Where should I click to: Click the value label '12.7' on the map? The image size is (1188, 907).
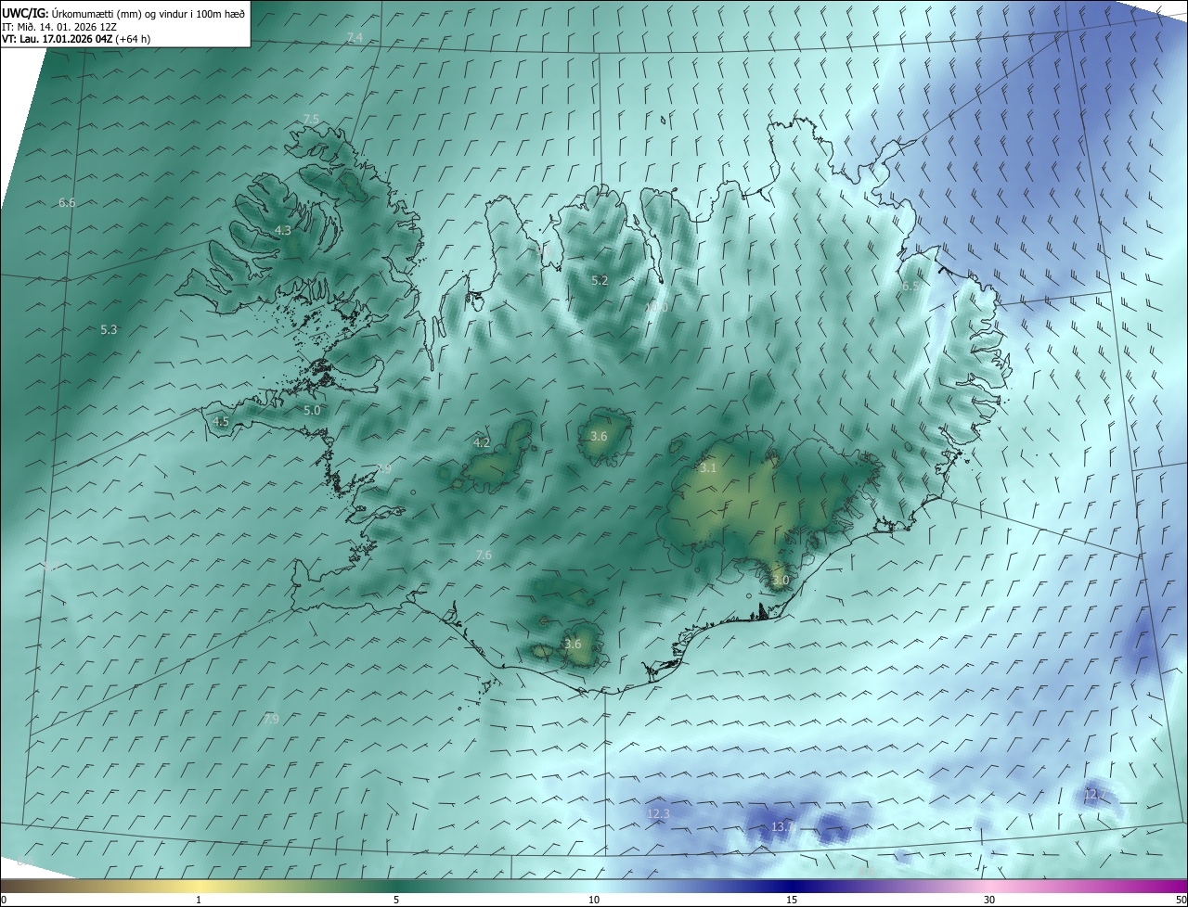coord(1095,795)
